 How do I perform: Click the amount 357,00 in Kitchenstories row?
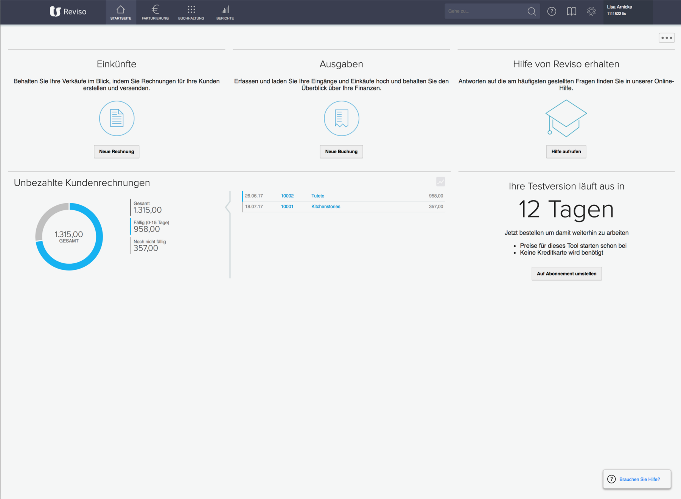(436, 207)
